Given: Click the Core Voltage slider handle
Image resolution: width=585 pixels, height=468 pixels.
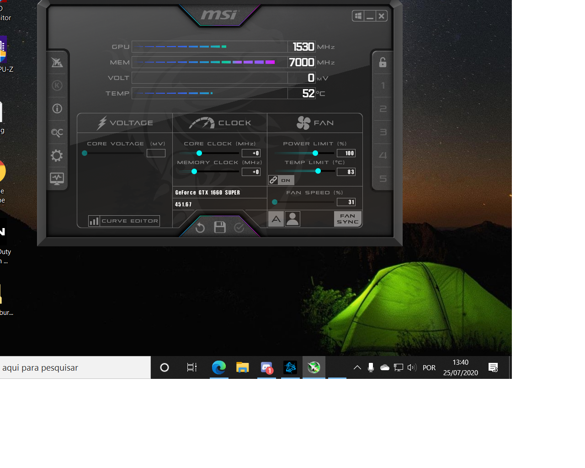Looking at the screenshot, I should tap(85, 153).
